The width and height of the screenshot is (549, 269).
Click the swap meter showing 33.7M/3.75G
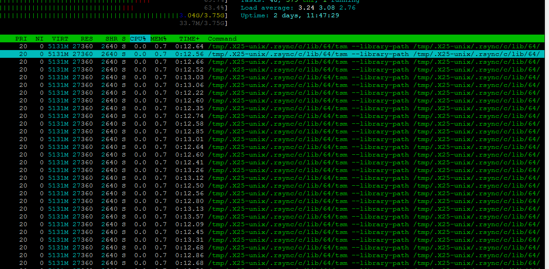pyautogui.click(x=203, y=23)
